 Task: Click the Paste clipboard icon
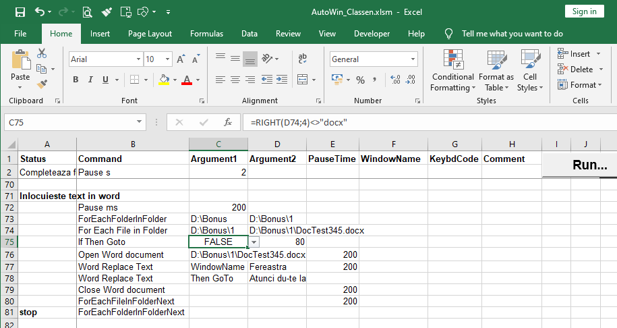(20, 60)
